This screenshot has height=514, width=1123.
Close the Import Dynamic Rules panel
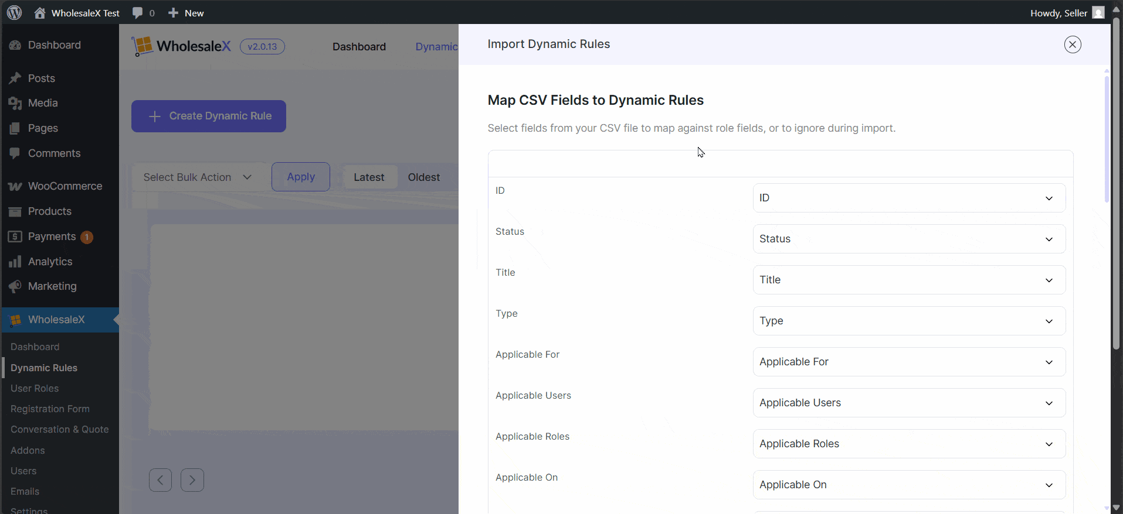click(1073, 44)
